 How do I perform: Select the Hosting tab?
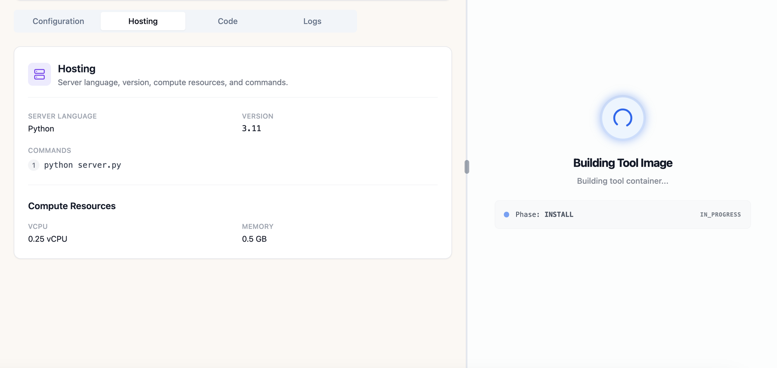(143, 21)
